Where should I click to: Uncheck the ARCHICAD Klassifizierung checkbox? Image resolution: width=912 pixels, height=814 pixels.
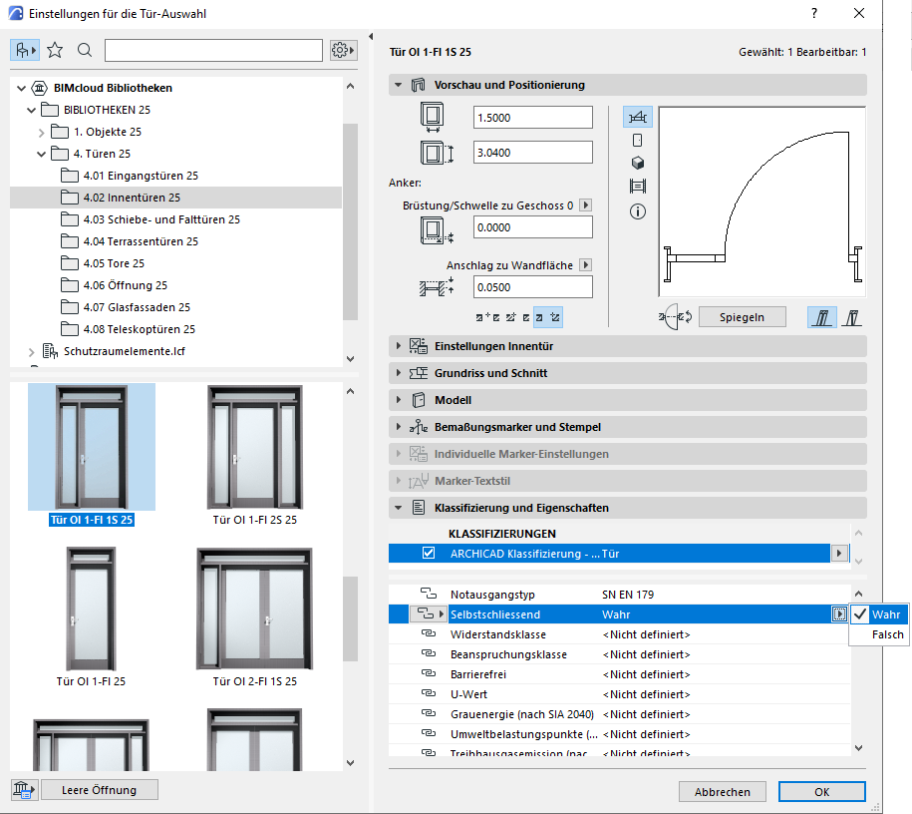click(428, 553)
